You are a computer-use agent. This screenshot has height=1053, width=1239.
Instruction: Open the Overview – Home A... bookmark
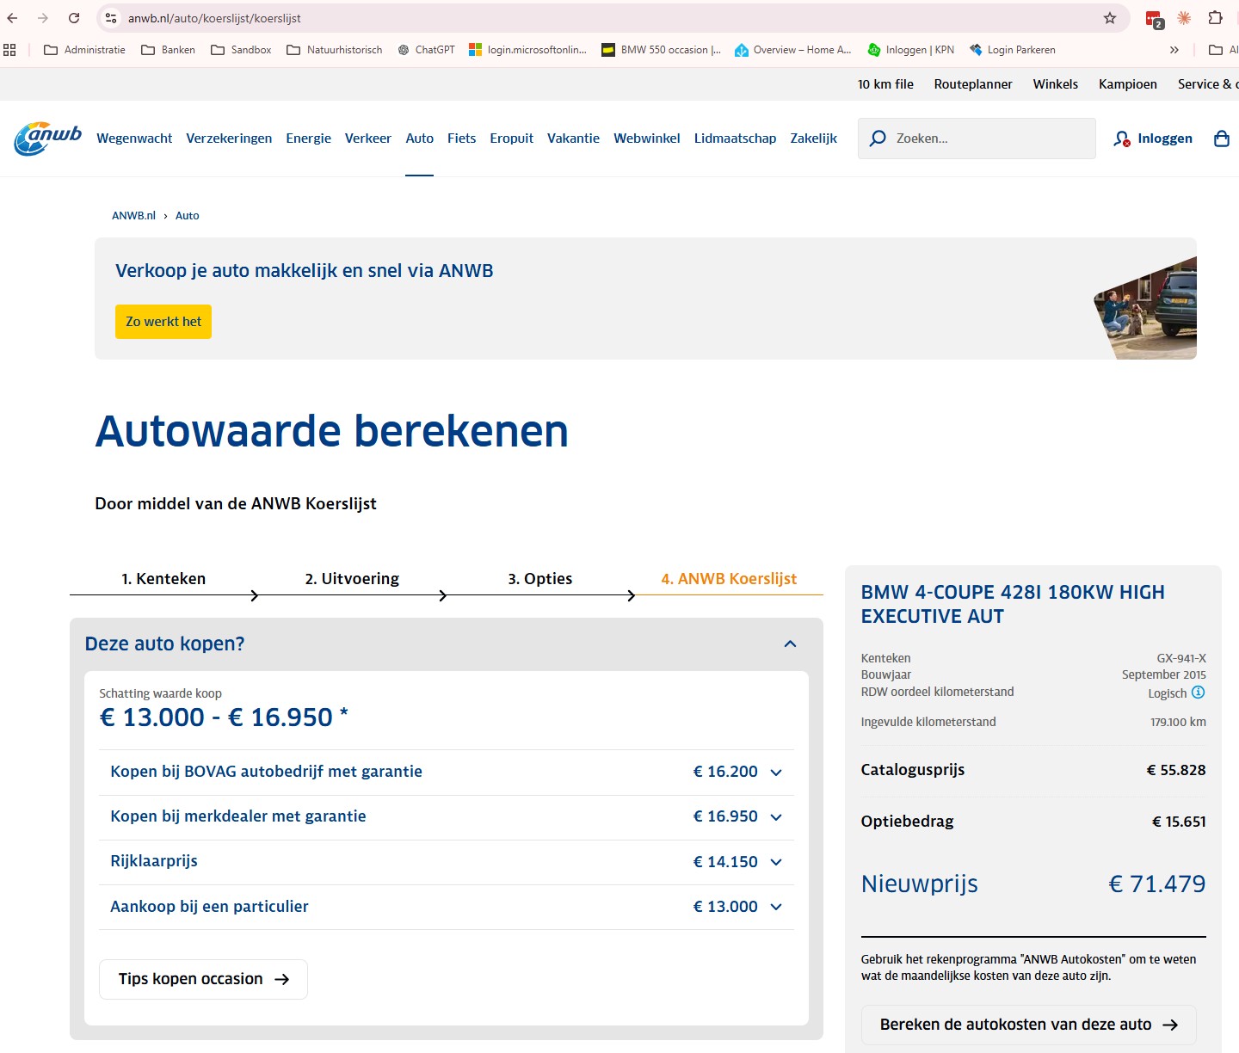(x=792, y=50)
